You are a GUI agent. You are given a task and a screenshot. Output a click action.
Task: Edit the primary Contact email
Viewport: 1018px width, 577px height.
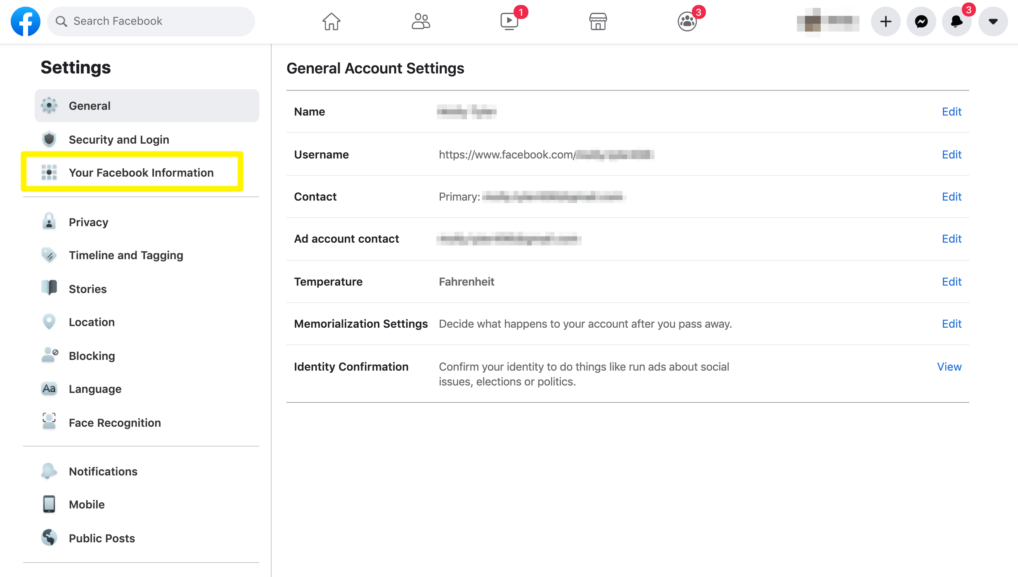tap(951, 196)
